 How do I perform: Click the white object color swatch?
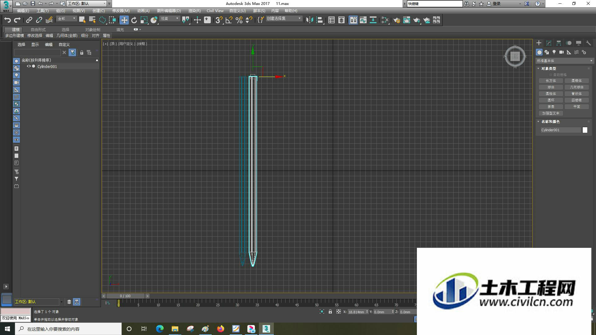585,130
